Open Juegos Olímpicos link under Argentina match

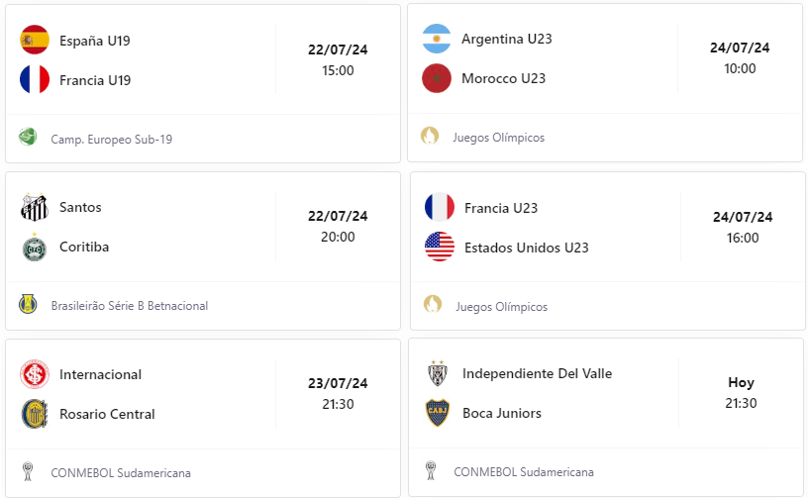coord(498,138)
